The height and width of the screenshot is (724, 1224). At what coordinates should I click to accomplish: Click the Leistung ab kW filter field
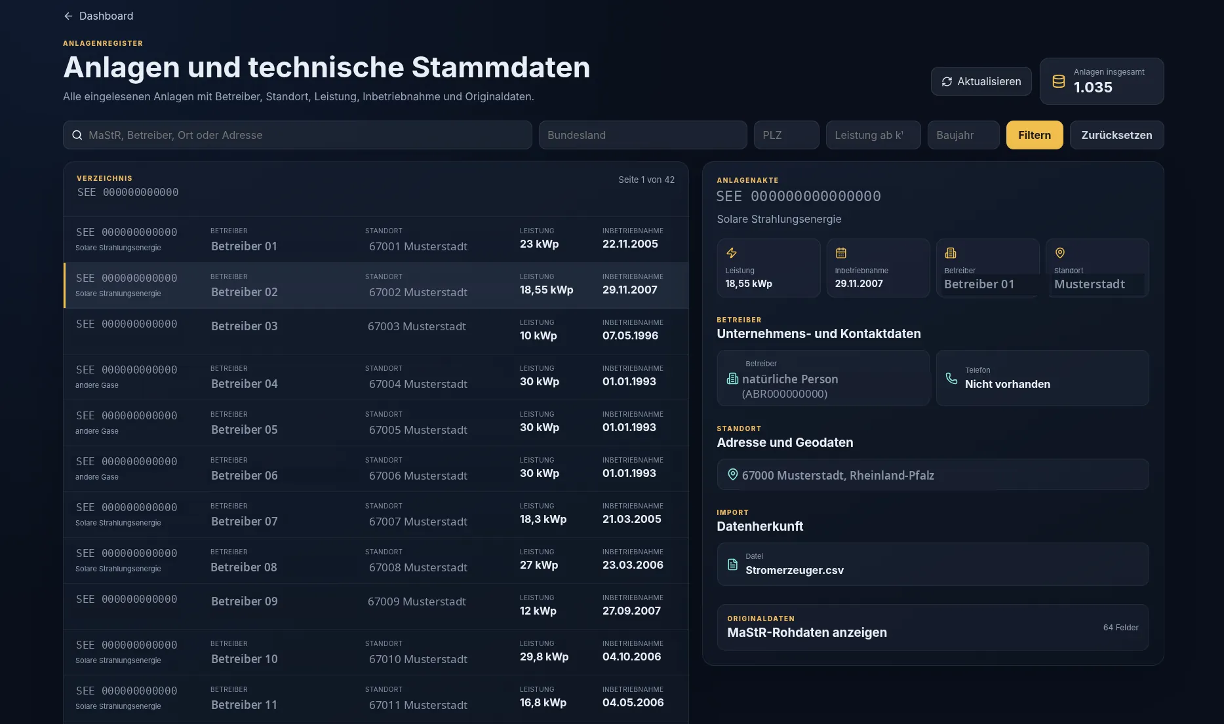tap(873, 135)
